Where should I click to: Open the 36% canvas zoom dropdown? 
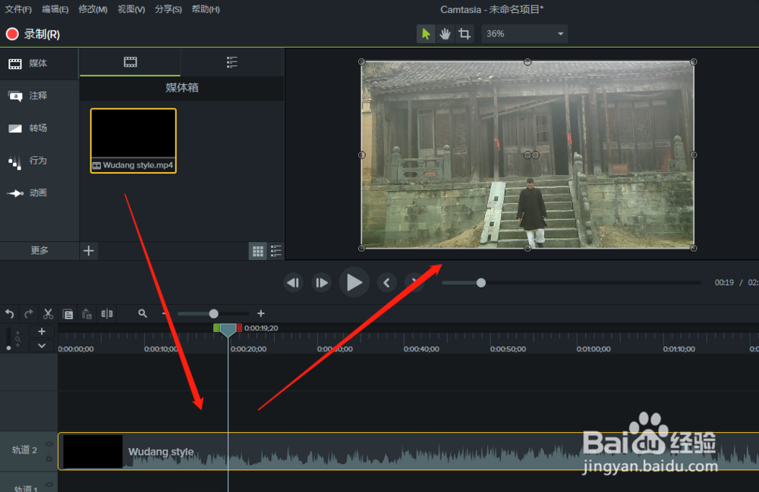(x=524, y=34)
